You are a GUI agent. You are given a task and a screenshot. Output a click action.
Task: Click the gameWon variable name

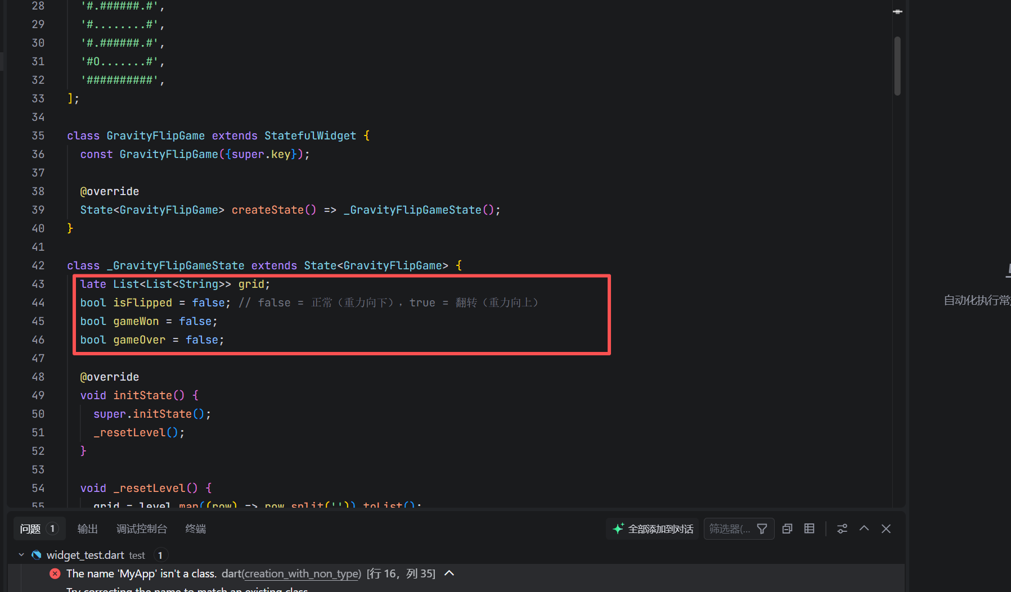pos(136,321)
